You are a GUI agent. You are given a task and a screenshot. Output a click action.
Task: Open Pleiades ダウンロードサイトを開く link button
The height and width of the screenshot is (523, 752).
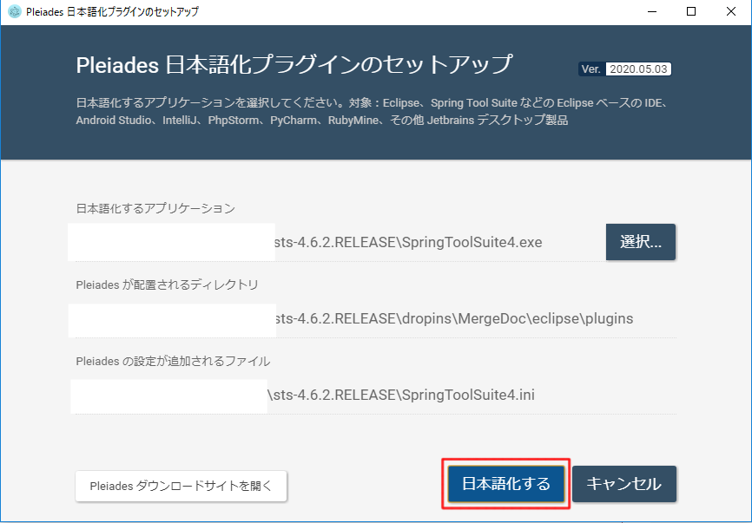[x=181, y=486]
